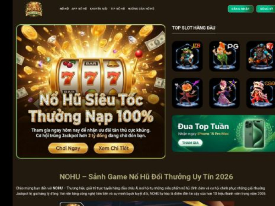The width and height of the screenshot is (275, 206).
Task: Open the Tip Nổ Hũ menu item
Action: coord(118,9)
